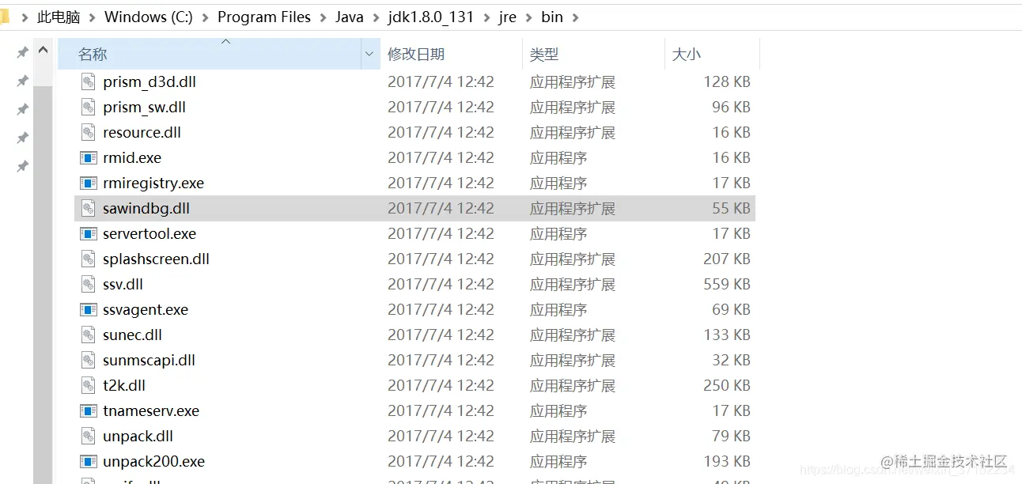Screen dimensions: 1022x484
Task: Select file name t2k.dll
Action: pos(124,385)
